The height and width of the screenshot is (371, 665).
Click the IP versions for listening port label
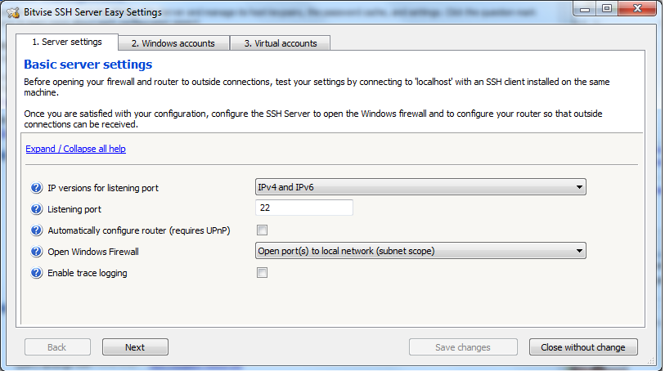coord(102,188)
